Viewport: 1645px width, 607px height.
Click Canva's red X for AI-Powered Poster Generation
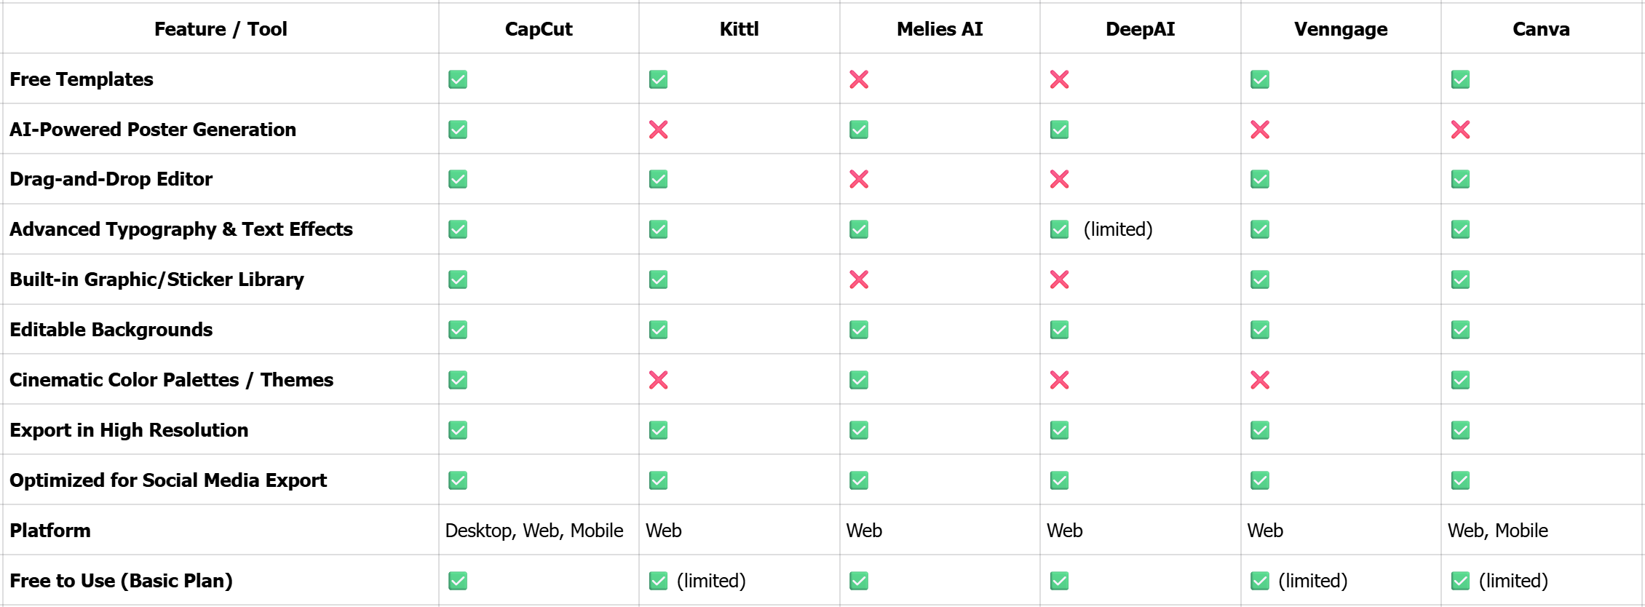click(x=1460, y=130)
